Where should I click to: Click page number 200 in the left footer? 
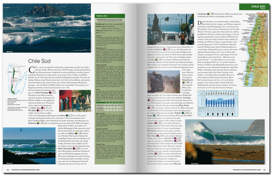[8, 170]
